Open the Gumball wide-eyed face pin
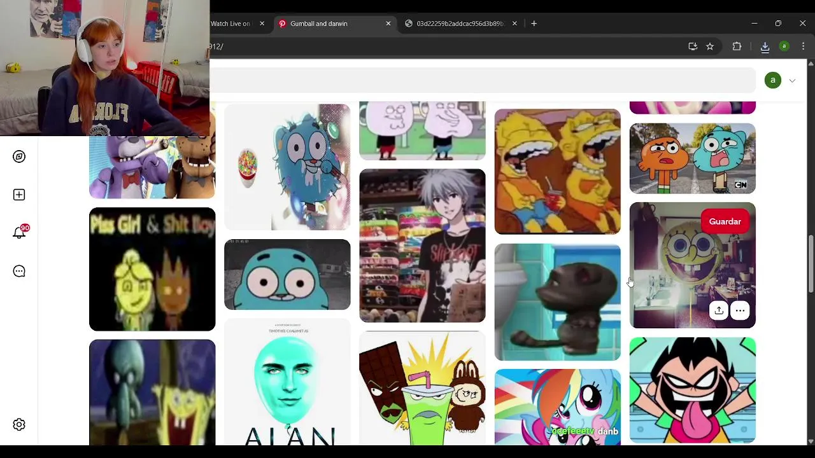 coord(287,275)
